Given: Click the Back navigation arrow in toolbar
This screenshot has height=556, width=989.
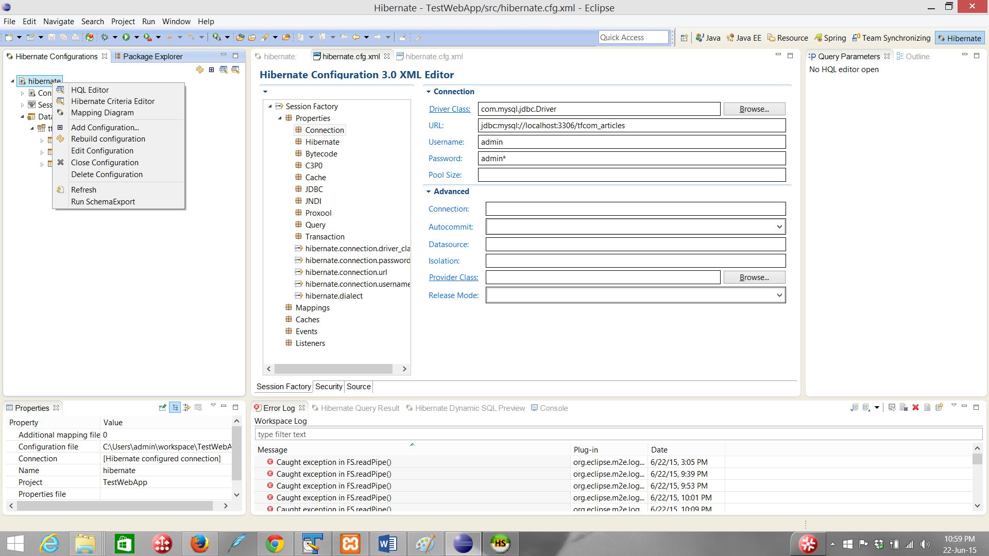Looking at the screenshot, I should [x=356, y=37].
